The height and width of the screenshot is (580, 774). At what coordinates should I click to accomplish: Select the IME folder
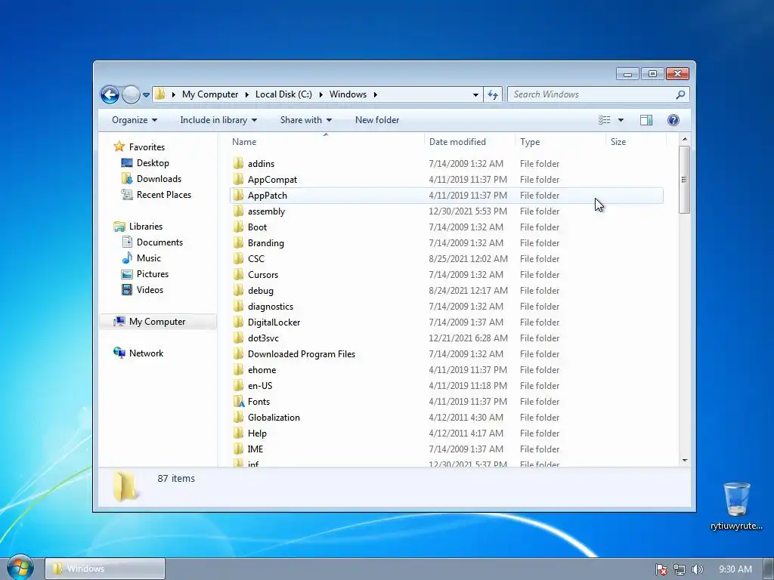[x=446, y=449]
